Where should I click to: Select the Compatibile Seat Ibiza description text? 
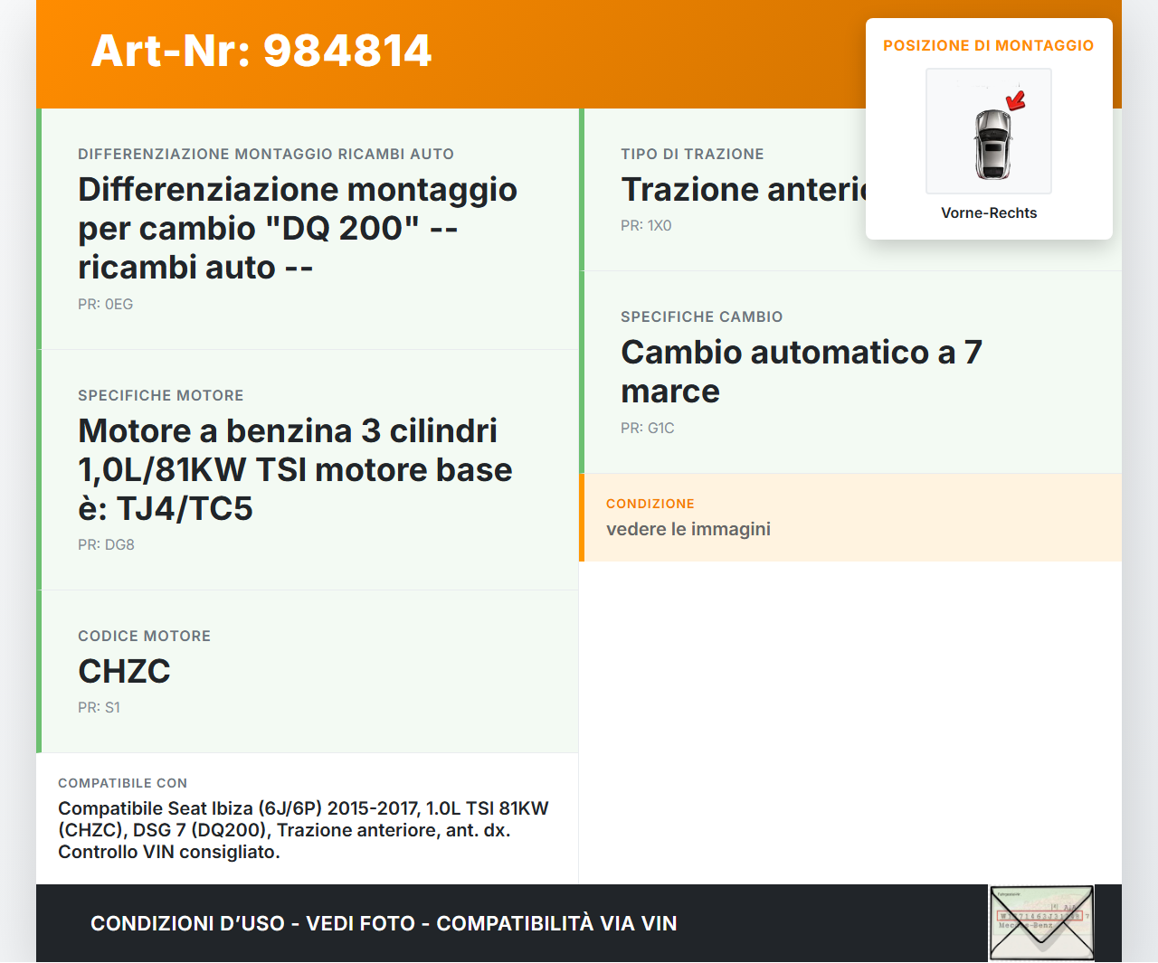coord(303,830)
